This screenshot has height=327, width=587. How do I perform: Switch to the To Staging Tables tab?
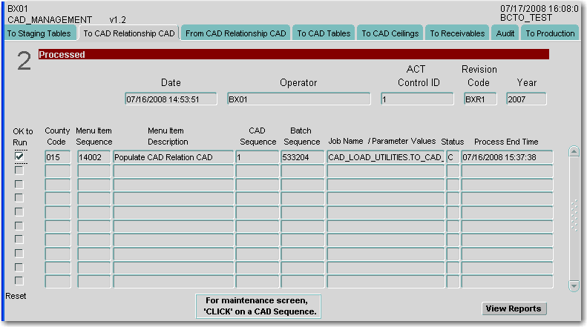39,33
